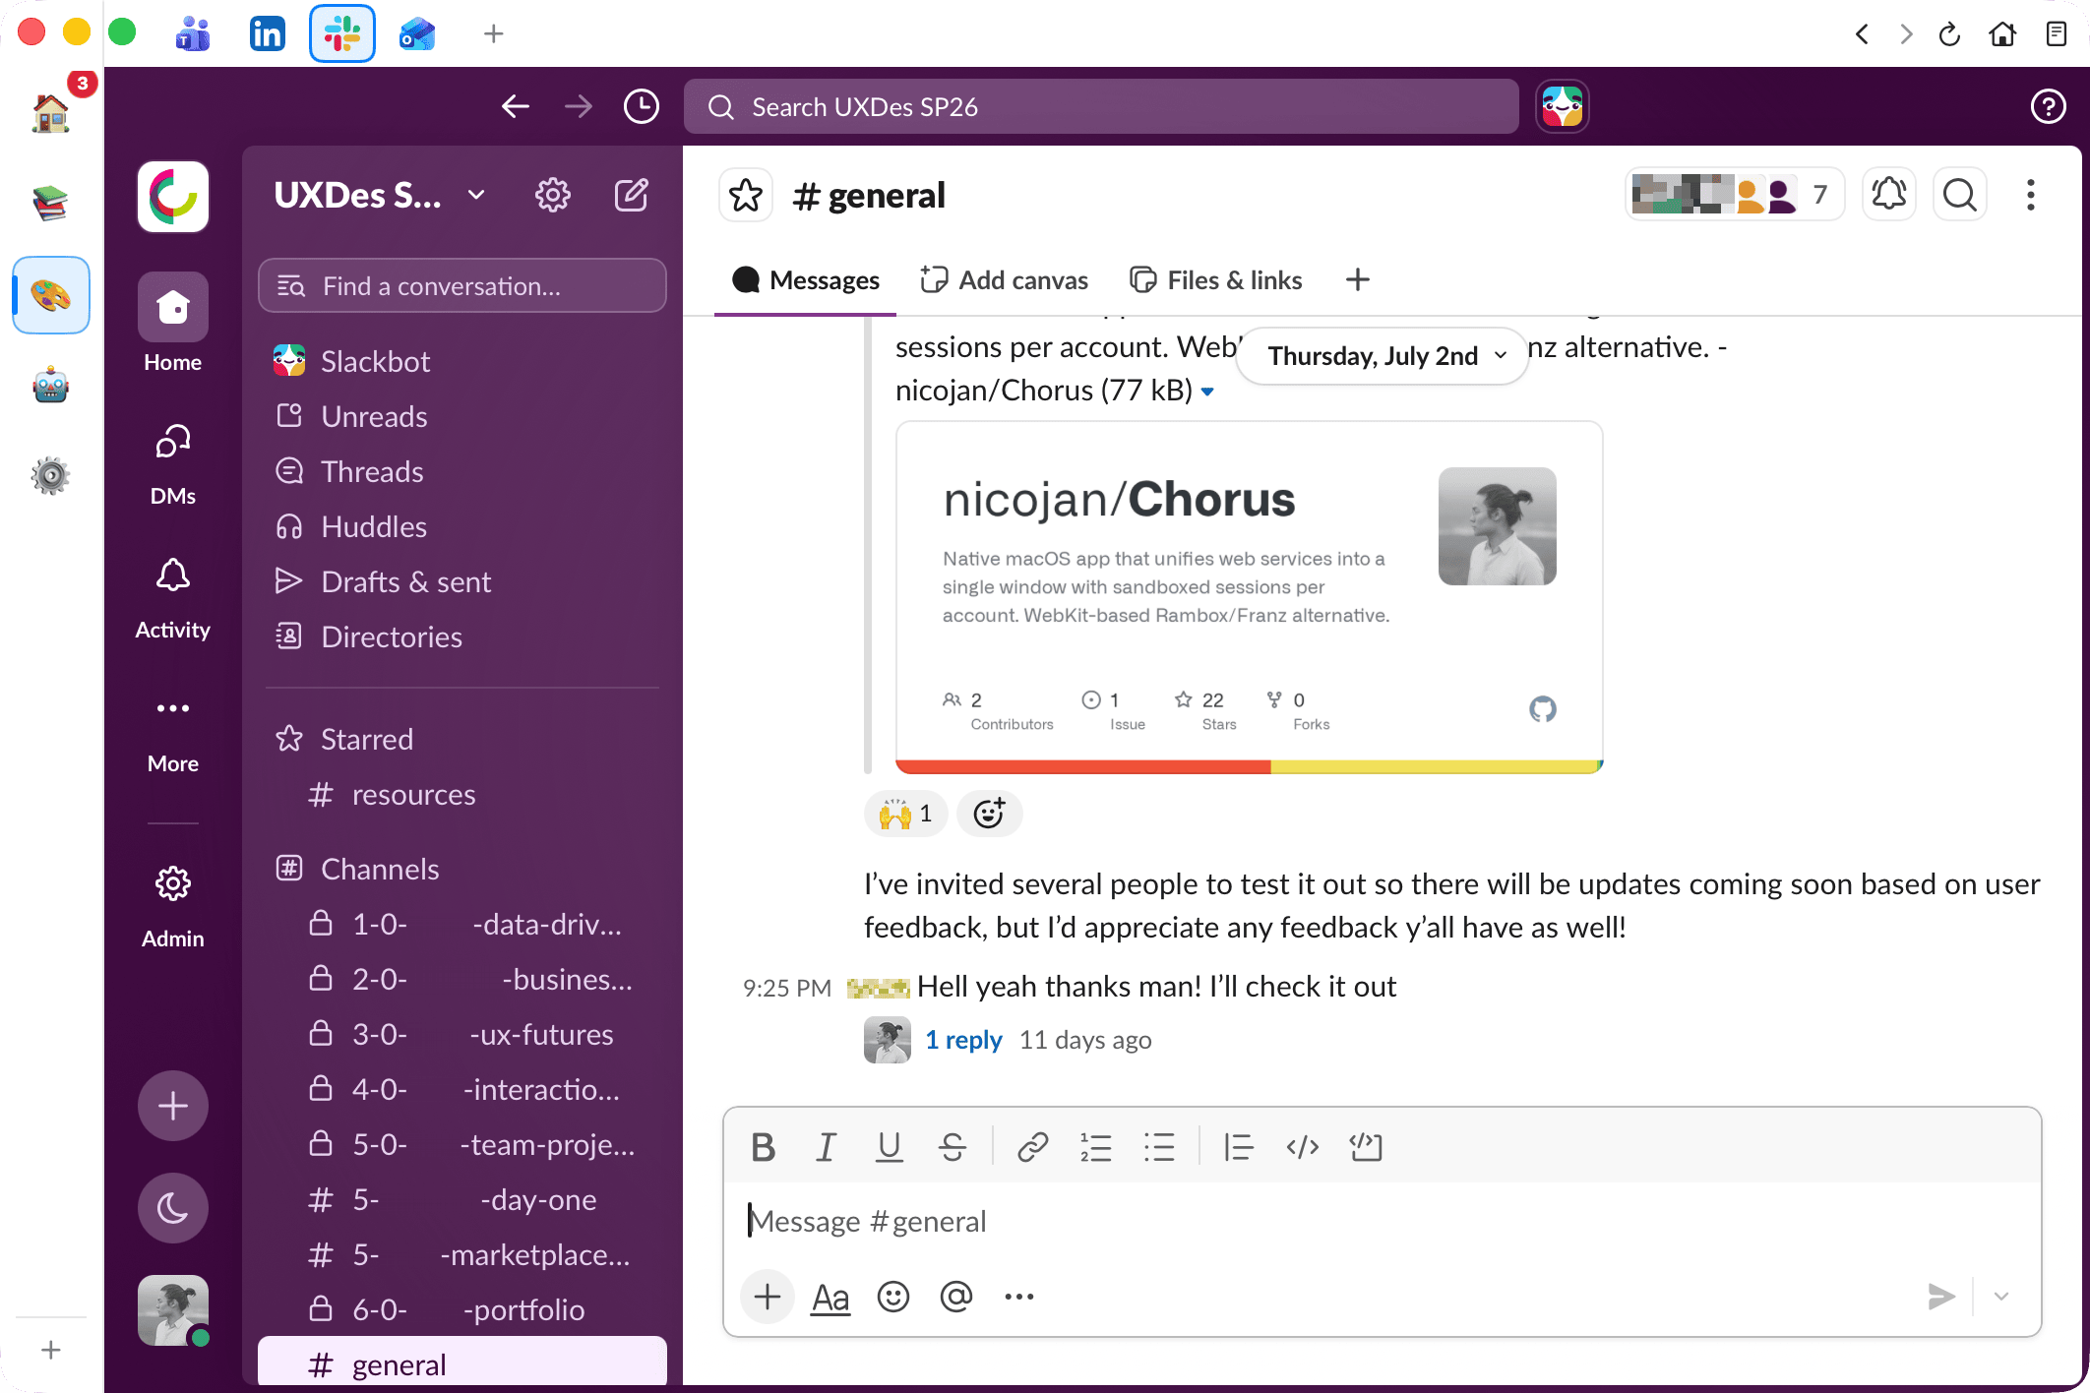2090x1393 pixels.
Task: Click Find a conversation field
Action: coord(462,286)
